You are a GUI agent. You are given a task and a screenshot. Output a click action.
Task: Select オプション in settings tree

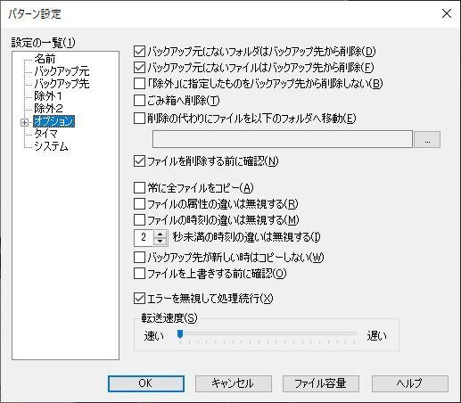[54, 121]
